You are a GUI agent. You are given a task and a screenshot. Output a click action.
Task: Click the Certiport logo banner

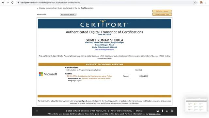(104, 24)
